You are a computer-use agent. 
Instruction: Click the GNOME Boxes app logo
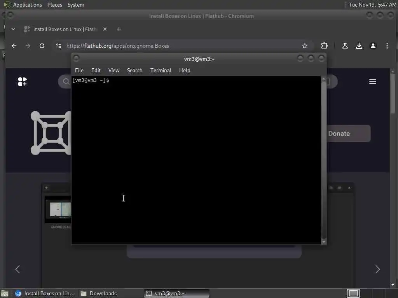pyautogui.click(x=51, y=133)
